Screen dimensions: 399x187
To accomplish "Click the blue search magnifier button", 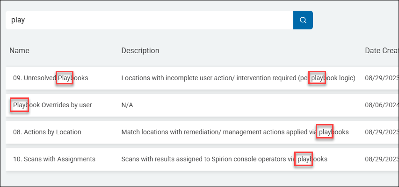I will click(303, 20).
